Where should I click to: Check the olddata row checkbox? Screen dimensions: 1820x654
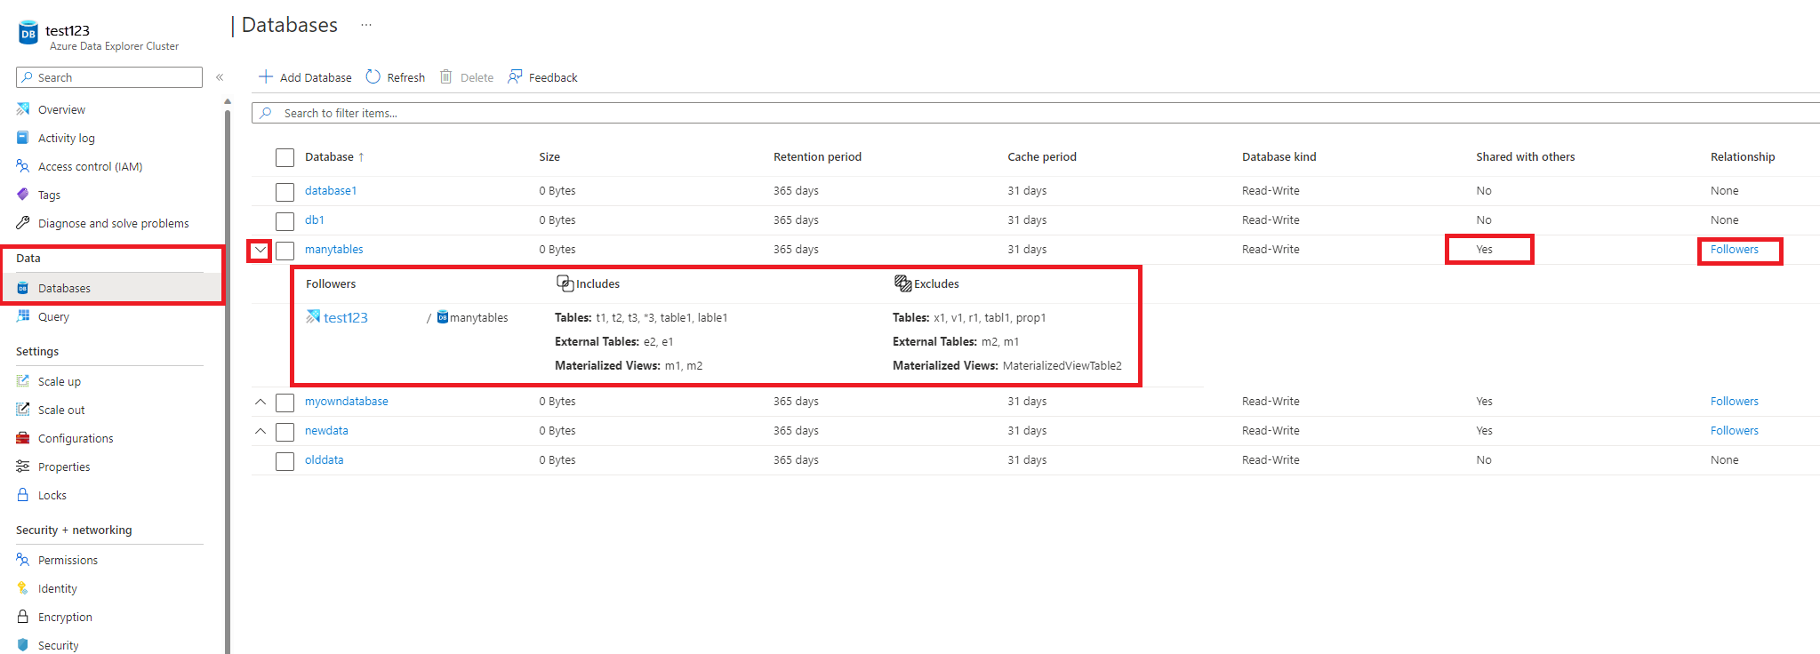click(x=285, y=461)
